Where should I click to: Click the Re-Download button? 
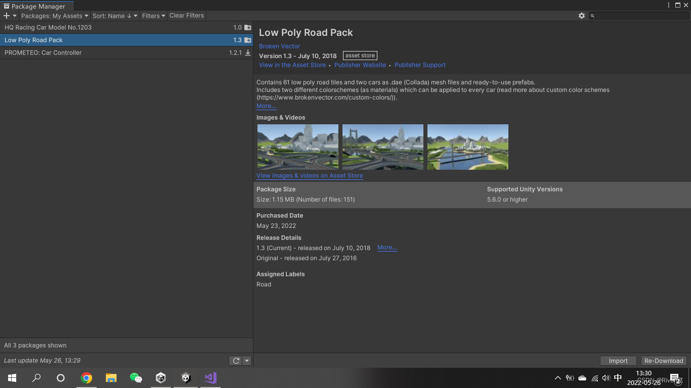[664, 361]
